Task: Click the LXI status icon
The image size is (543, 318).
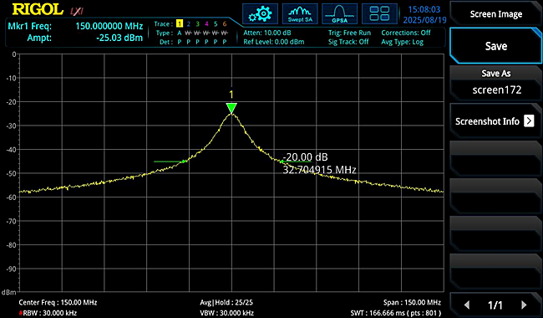Action: (x=77, y=11)
